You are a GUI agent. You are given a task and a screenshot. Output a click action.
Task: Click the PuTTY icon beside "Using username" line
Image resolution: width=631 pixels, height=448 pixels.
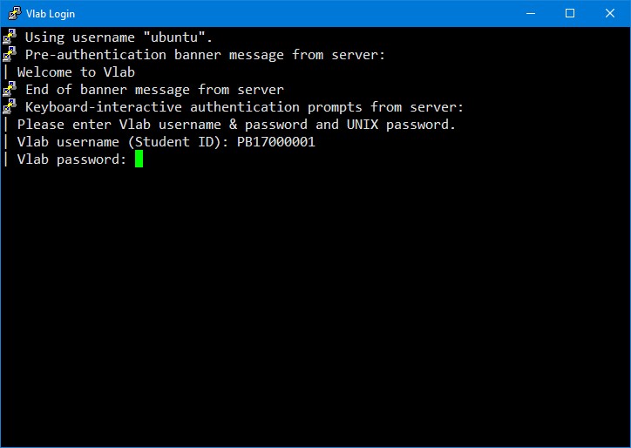10,37
